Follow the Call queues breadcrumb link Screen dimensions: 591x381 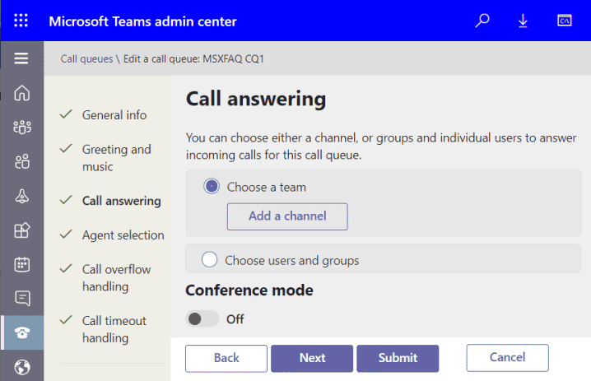(86, 58)
